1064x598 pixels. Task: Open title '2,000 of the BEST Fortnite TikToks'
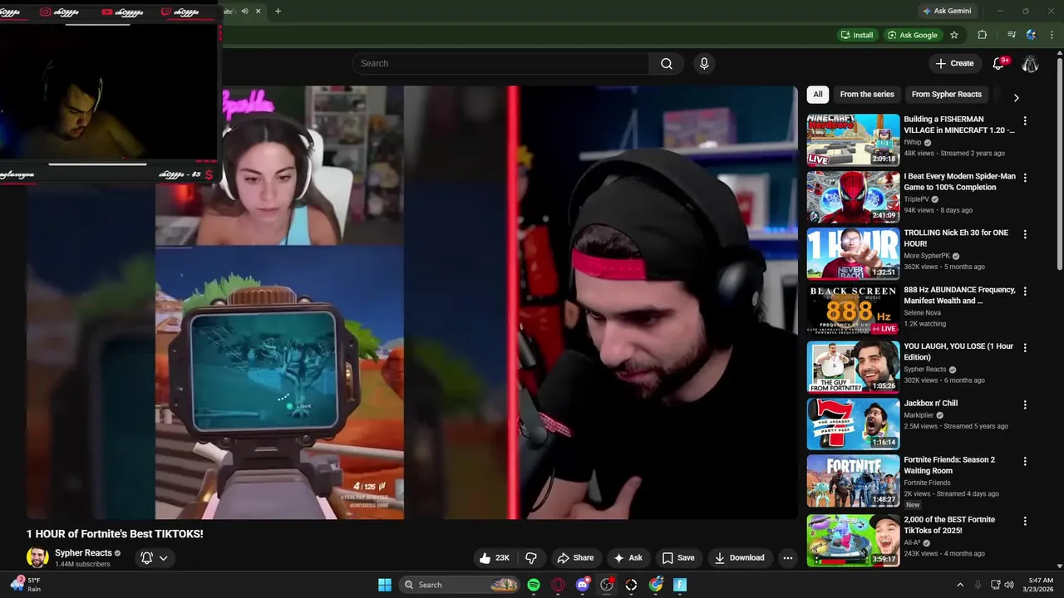(x=949, y=525)
